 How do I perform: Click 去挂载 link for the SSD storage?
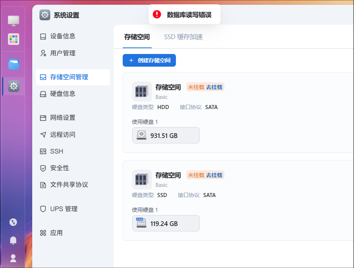pos(214,175)
